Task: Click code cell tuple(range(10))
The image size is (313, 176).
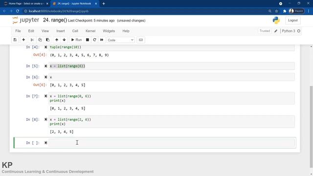Action: [x=172, y=47]
